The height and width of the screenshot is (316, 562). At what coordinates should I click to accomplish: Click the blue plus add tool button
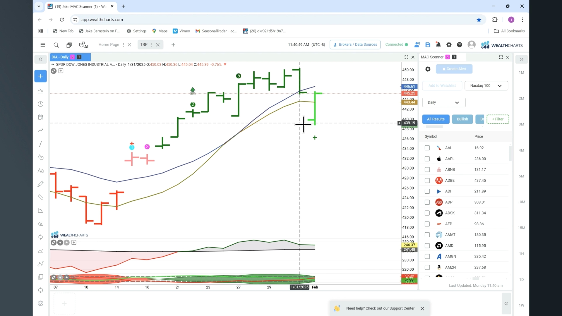click(41, 76)
